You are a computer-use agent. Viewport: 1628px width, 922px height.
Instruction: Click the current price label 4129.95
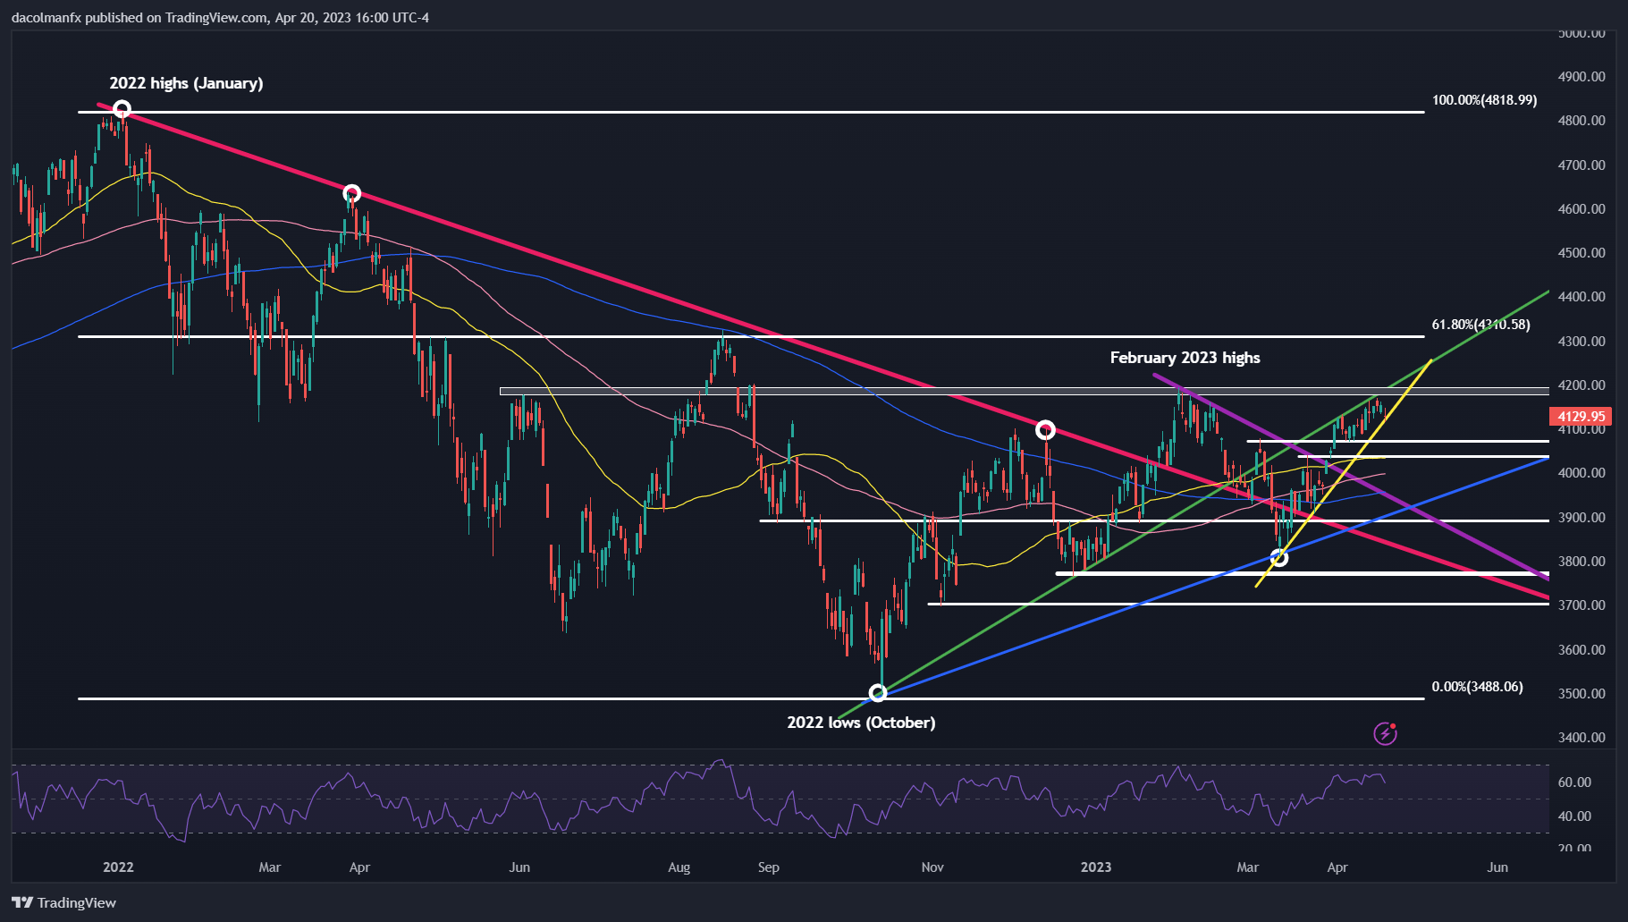[1581, 416]
